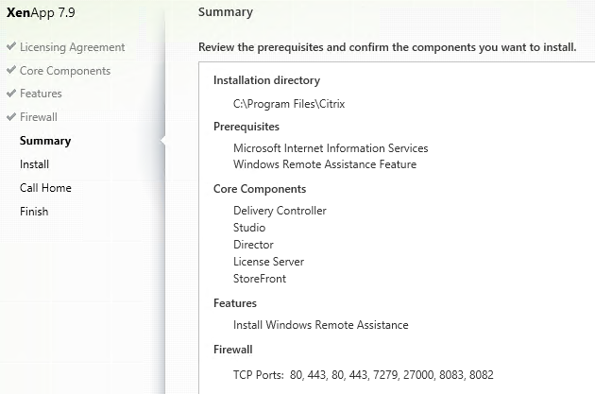
Task: Jump to the Install step
Action: (34, 164)
